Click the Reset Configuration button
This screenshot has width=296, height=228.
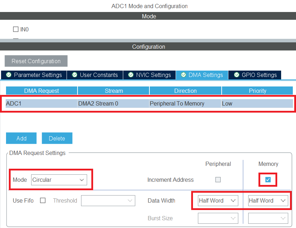(36, 61)
